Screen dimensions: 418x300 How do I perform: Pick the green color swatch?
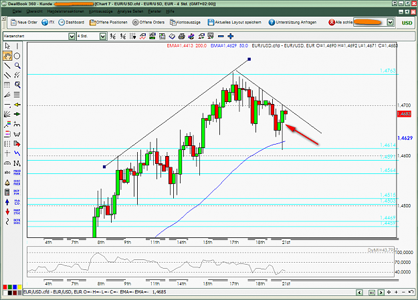click(10, 287)
